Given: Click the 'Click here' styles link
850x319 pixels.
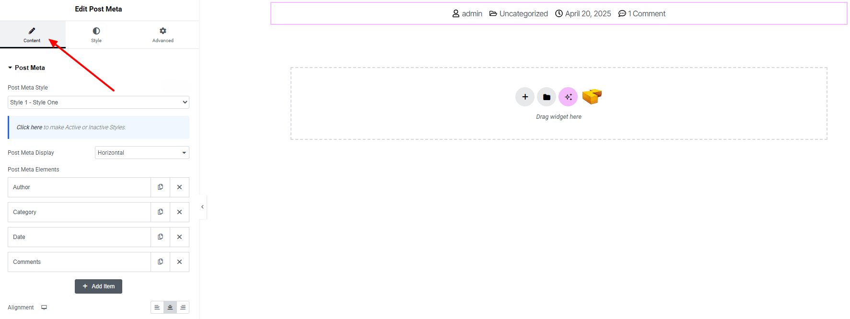Looking at the screenshot, I should tap(29, 127).
